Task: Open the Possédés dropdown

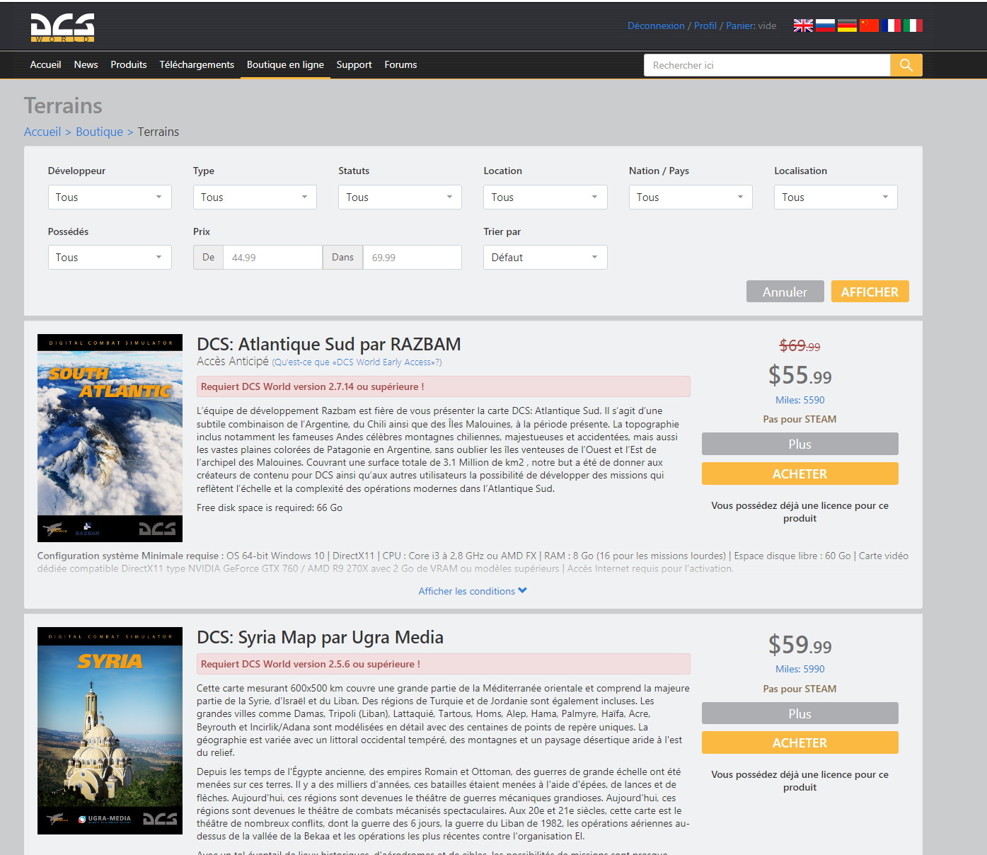Action: click(x=110, y=257)
